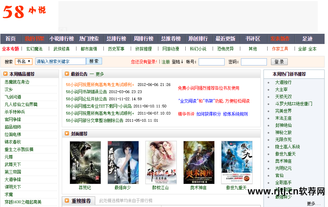Open 傲世九重天 book cover thumbnail
The image size is (328, 207).
237,162
